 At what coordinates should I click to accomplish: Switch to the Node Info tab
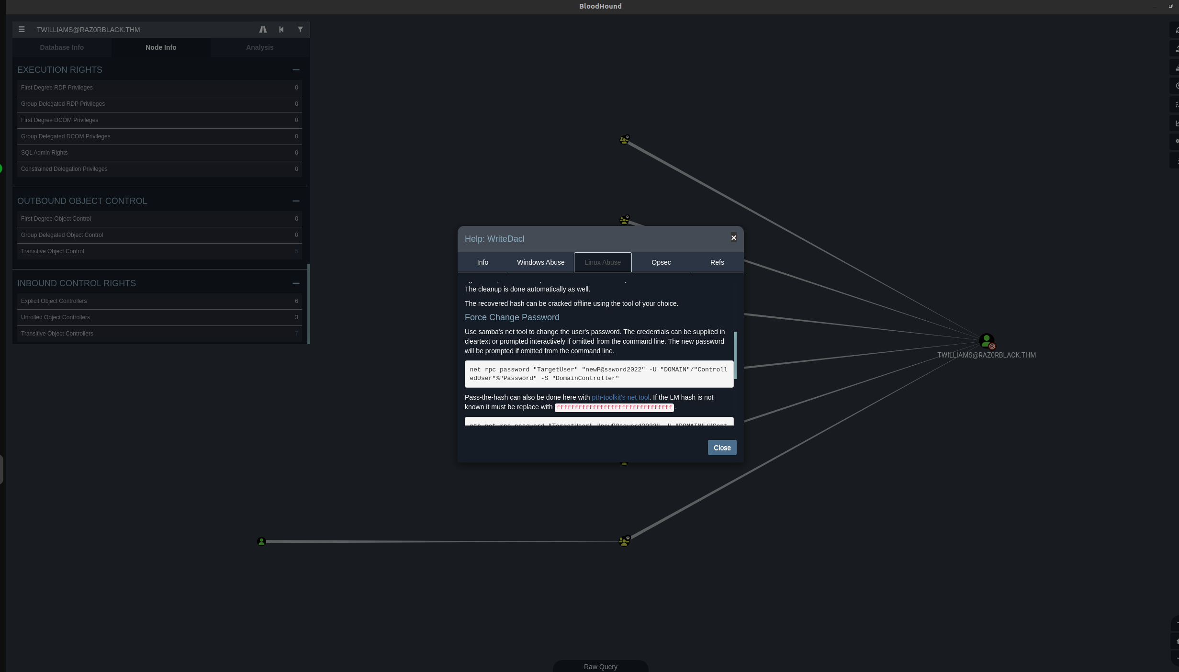pyautogui.click(x=161, y=47)
